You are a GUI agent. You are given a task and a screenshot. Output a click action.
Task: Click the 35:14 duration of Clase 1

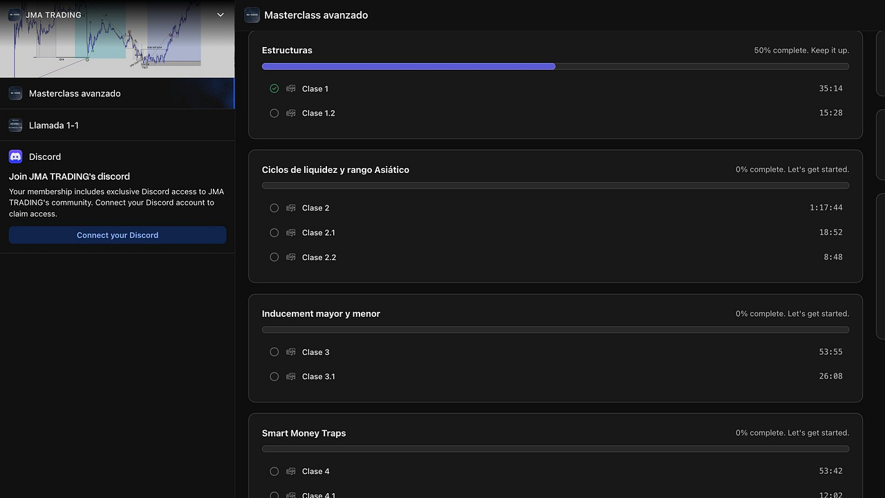point(830,89)
